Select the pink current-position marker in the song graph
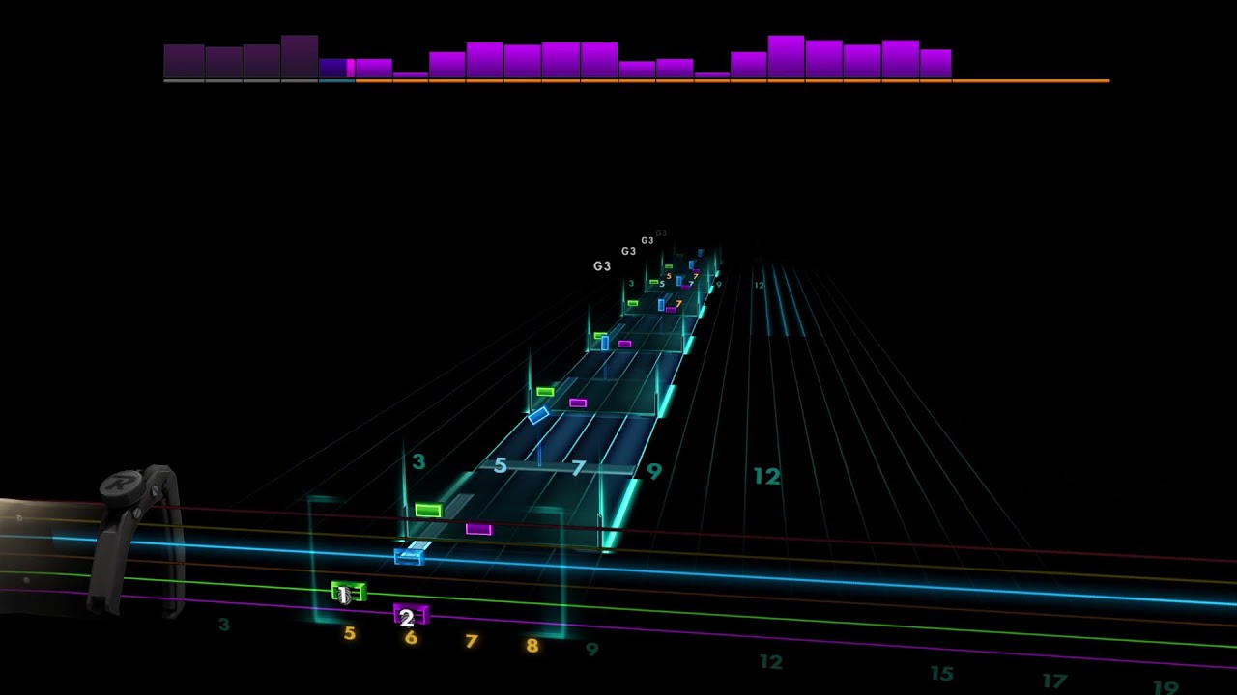1237x695 pixels. click(x=351, y=68)
